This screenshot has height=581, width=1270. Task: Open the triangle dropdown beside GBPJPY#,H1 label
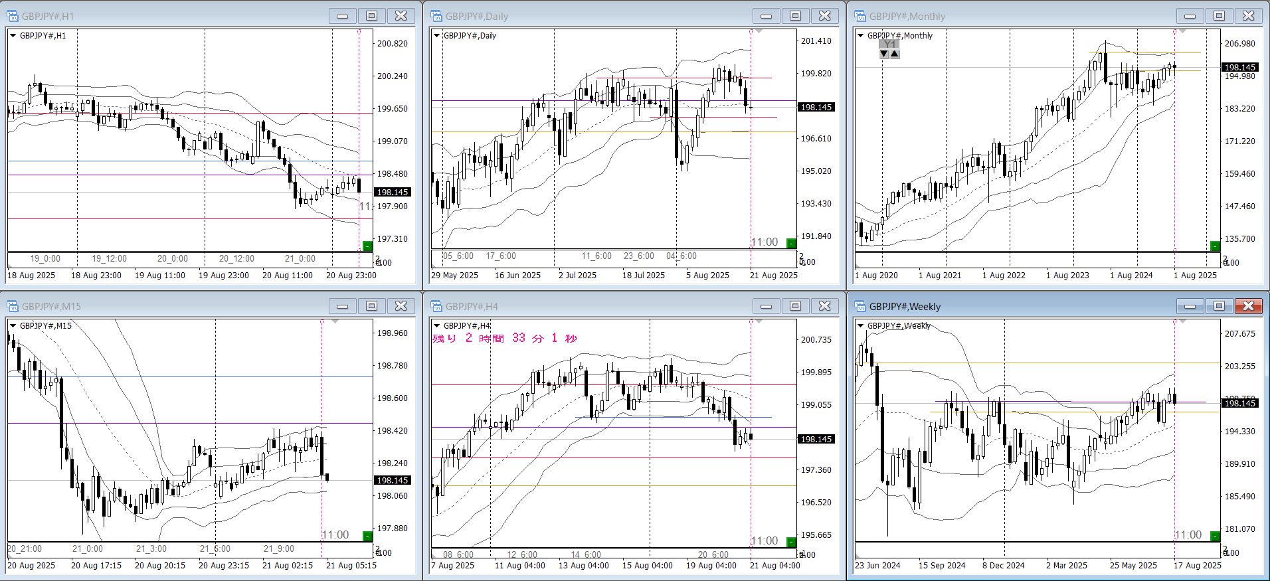[x=13, y=36]
